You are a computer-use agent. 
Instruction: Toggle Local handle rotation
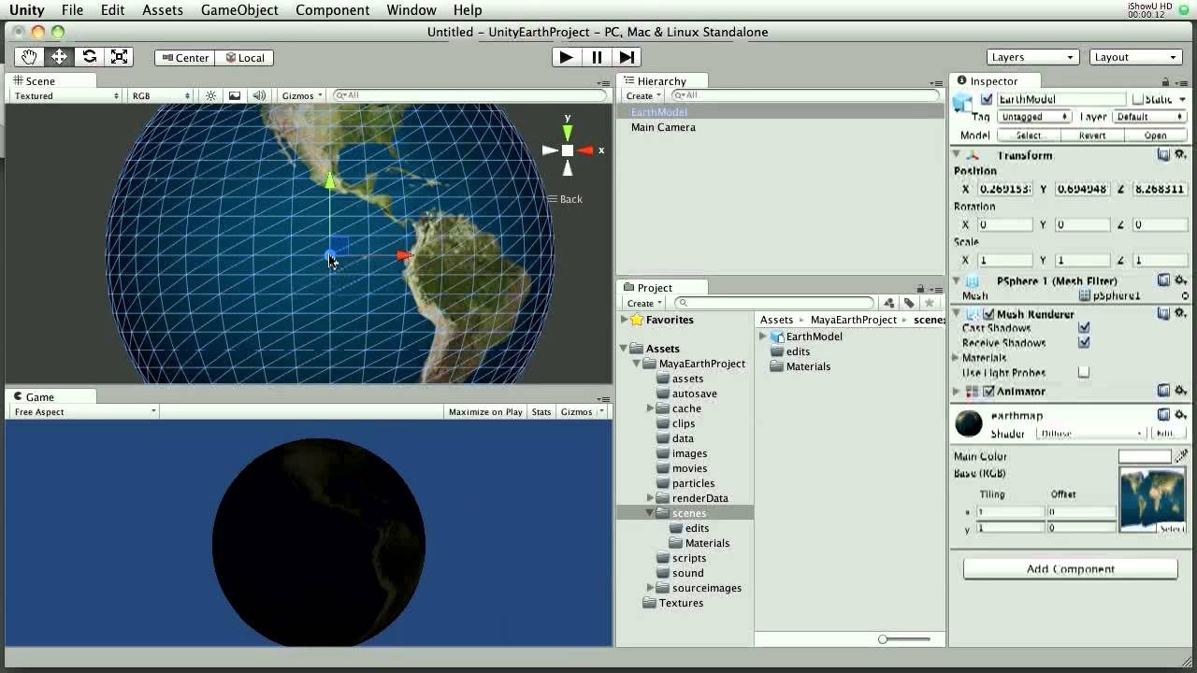coord(245,58)
